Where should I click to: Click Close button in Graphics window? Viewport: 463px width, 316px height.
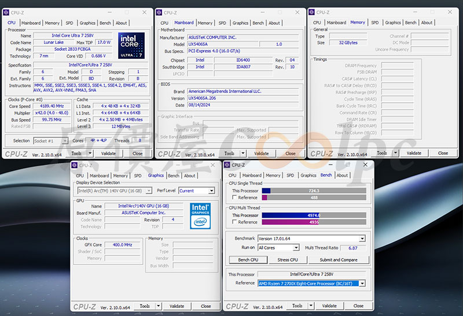pyautogui.click(x=206, y=306)
